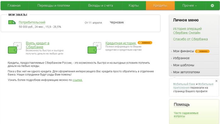Open the Потребительский loan draft link
220x124 pixels.
(x=32, y=22)
